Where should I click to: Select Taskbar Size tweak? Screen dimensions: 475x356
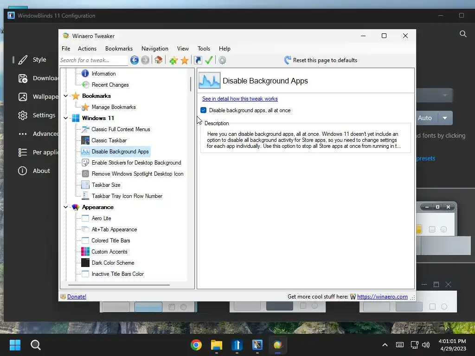coord(106,185)
